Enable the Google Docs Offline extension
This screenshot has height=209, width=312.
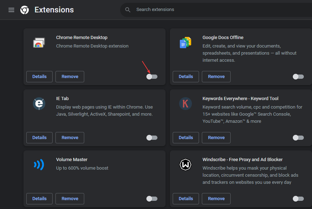pos(298,77)
